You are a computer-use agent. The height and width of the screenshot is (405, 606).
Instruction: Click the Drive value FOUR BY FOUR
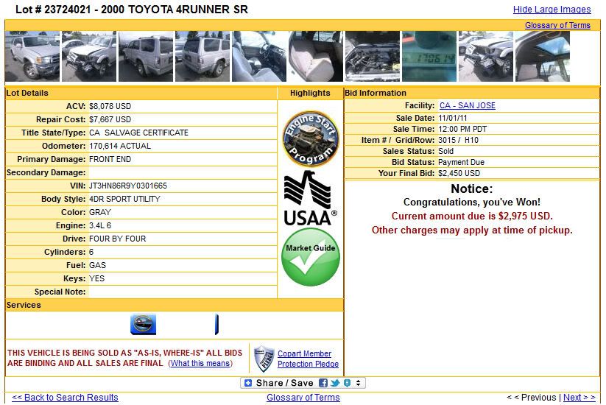coord(118,239)
